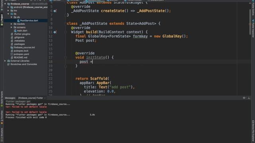Toggle code fold marker at line 17
The image size is (255, 143).
(65, 57)
